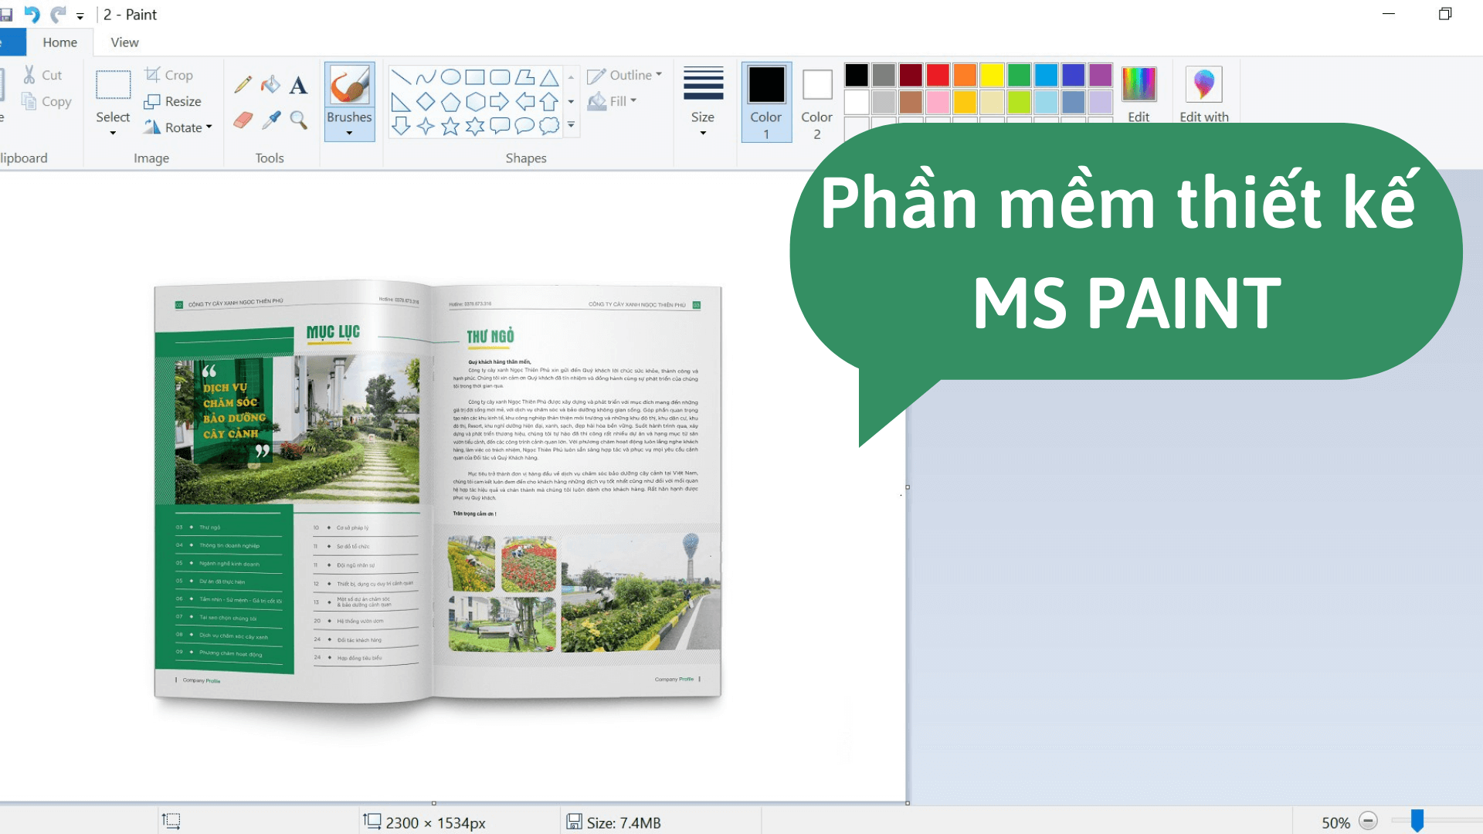Click the open brochure image on canvas
This screenshot has height=834, width=1483.
(437, 491)
